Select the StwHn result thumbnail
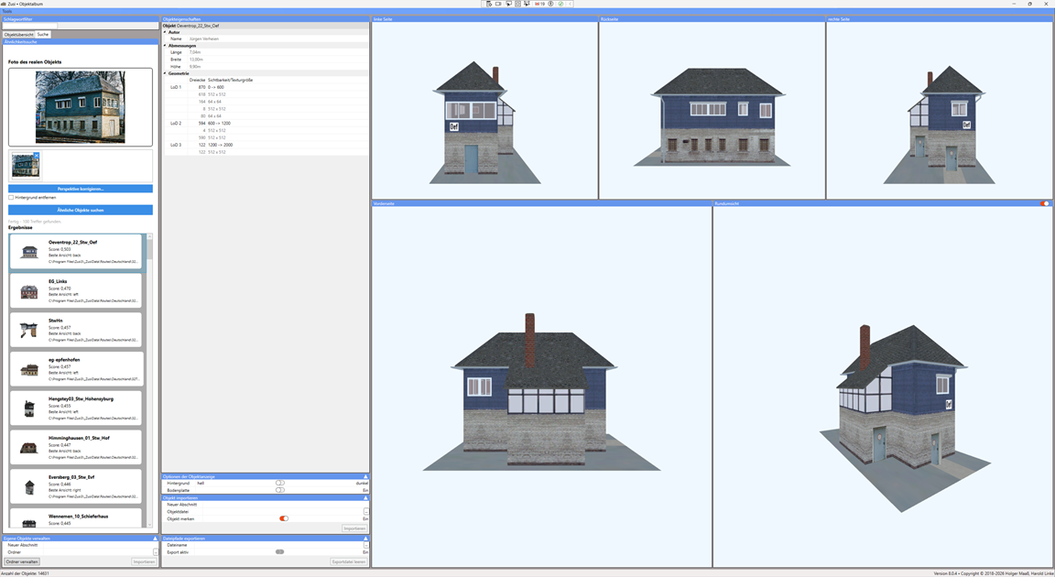The height and width of the screenshot is (577, 1055). coord(29,331)
